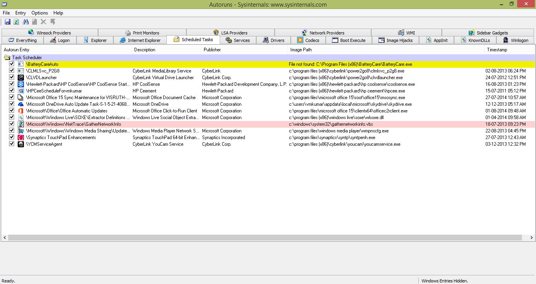This screenshot has width=536, height=284.
Task: Click the Synaptics TouchPad Enhancements icon
Action: point(21,137)
